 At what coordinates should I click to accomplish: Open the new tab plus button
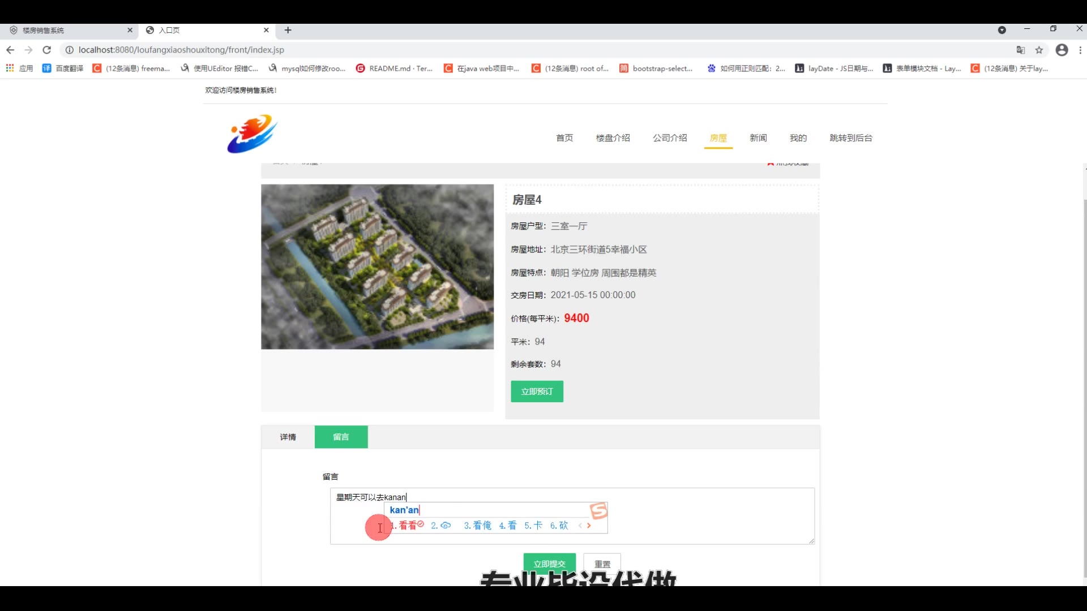(288, 30)
